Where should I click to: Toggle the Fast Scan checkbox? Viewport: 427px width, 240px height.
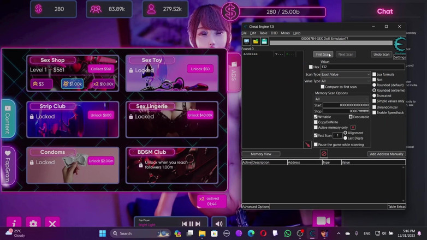[x=316, y=135]
